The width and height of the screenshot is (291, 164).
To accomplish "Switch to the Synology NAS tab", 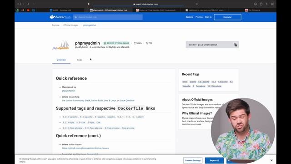I will 60,10.
